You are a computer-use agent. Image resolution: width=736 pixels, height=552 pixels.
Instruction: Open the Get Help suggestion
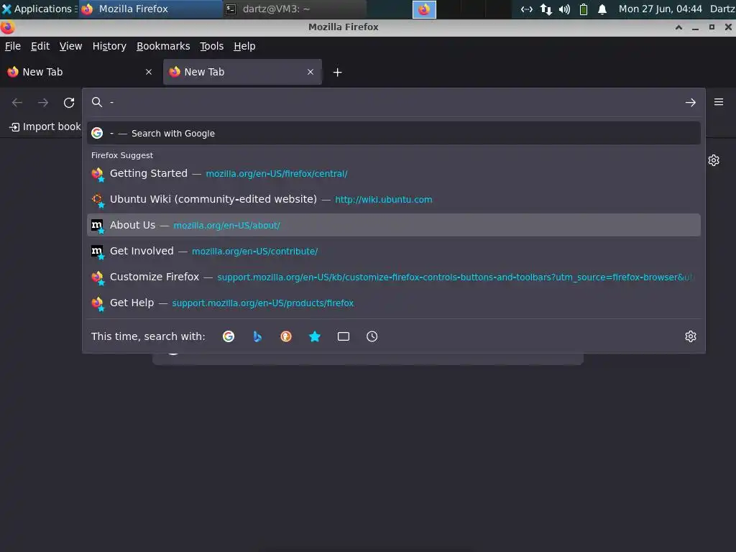[x=393, y=303]
